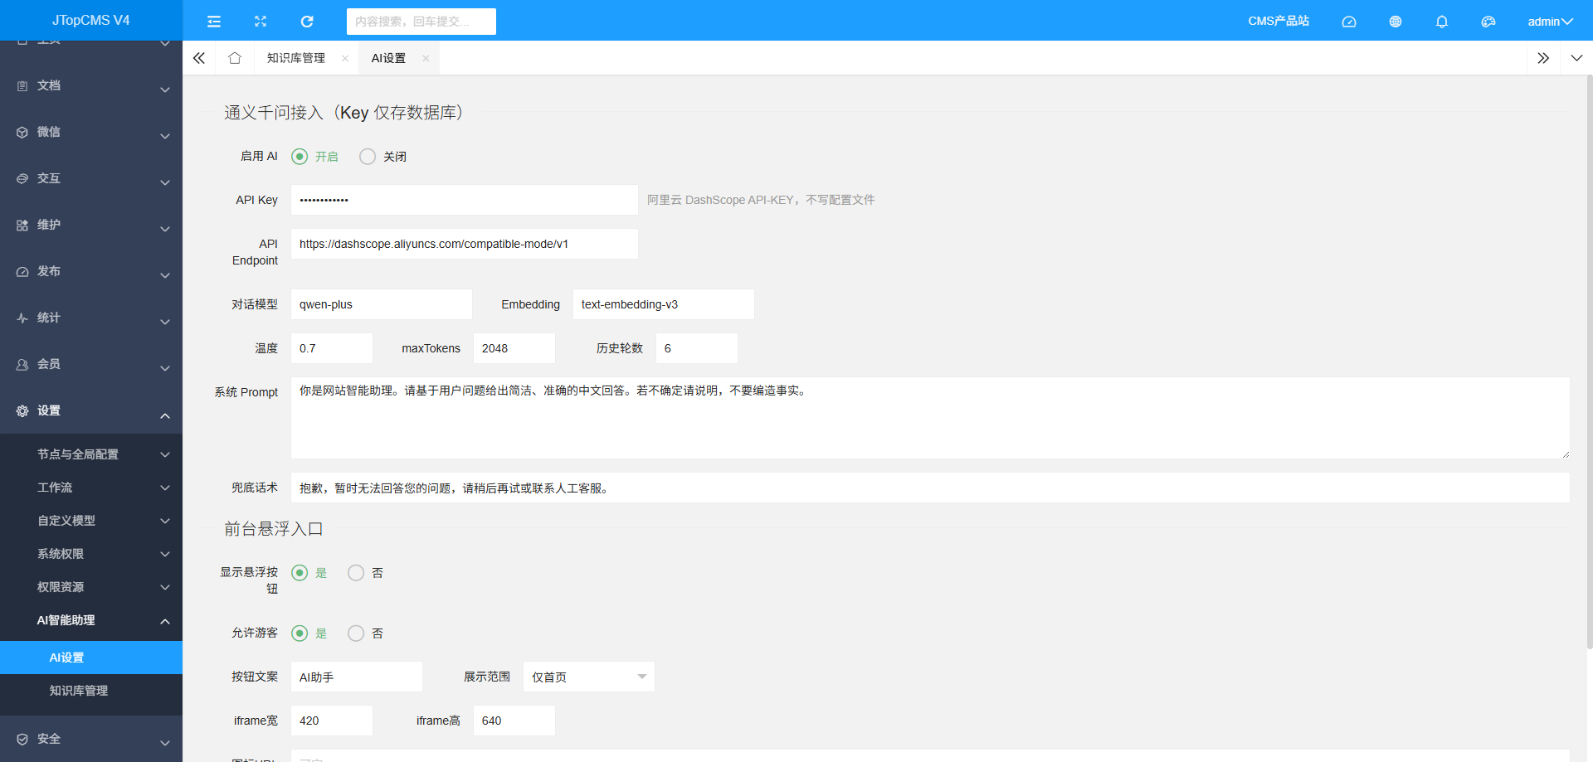Open the CMS产品站 link
Image resolution: width=1593 pixels, height=762 pixels.
tap(1279, 22)
